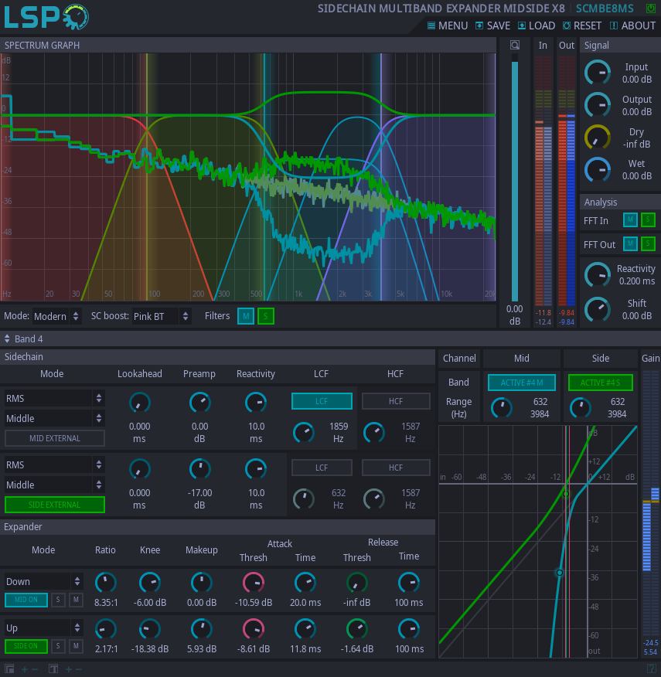This screenshot has width=661, height=677.
Task: Open the SC boost Pink BT dropdown
Action: pos(161,316)
